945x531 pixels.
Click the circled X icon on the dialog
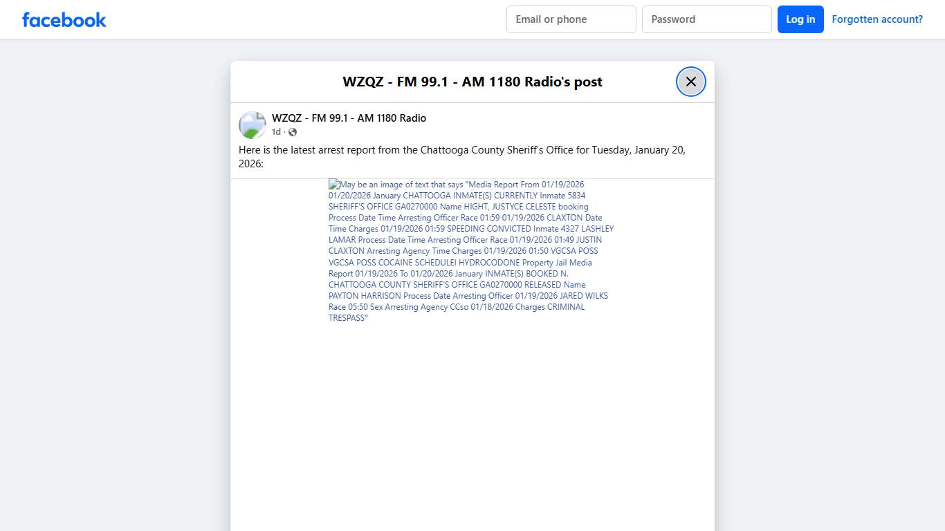tap(690, 81)
